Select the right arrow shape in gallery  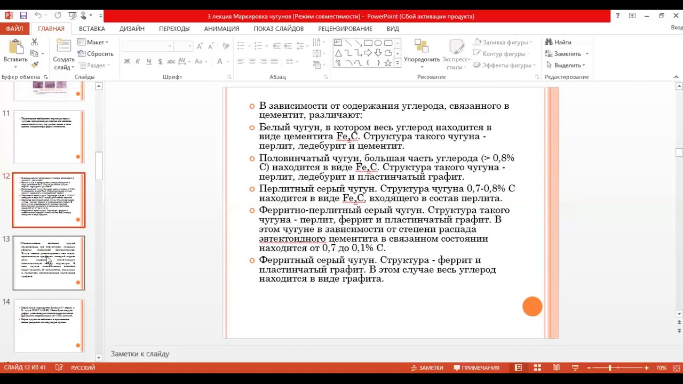point(368,53)
